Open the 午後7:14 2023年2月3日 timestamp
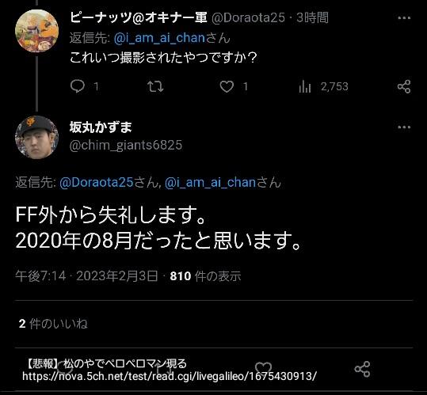The height and width of the screenshot is (395, 427). [x=86, y=276]
